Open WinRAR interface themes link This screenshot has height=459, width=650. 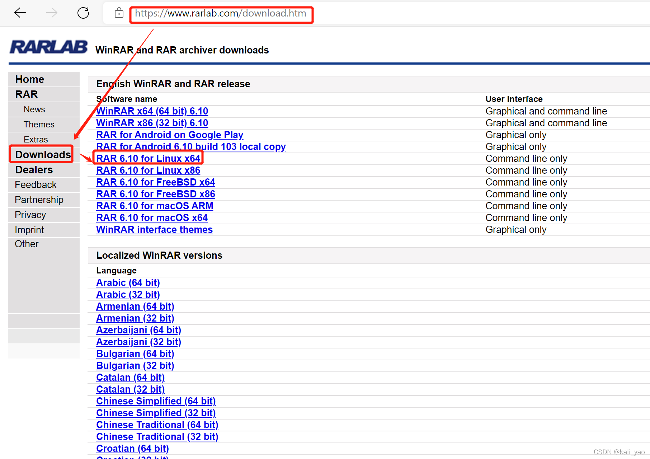154,230
